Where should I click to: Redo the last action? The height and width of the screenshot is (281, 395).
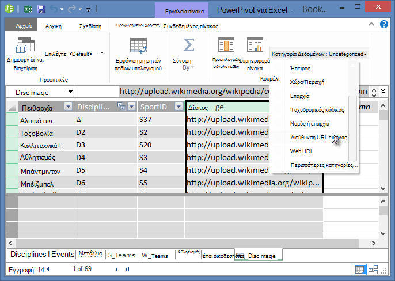(72, 9)
